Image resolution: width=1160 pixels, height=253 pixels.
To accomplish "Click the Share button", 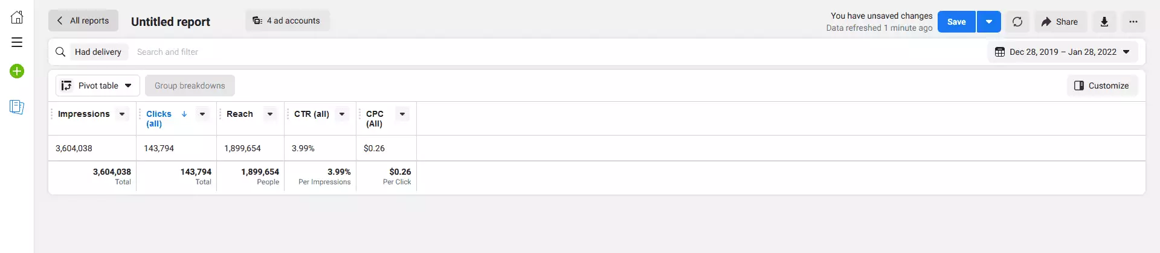I will 1060,22.
